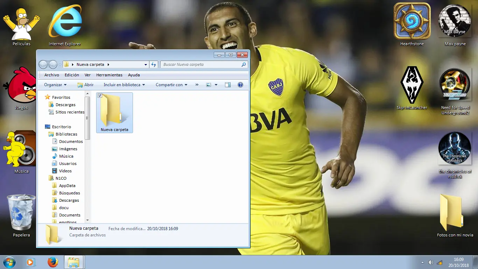
Task: Open the address bar history dropdown
Action: (x=146, y=65)
